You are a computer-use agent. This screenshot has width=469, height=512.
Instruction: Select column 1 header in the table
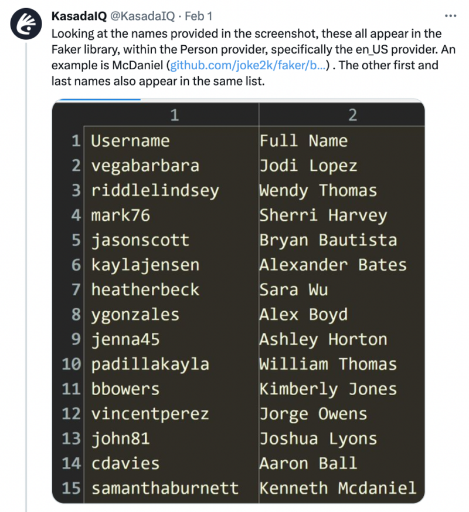click(174, 116)
